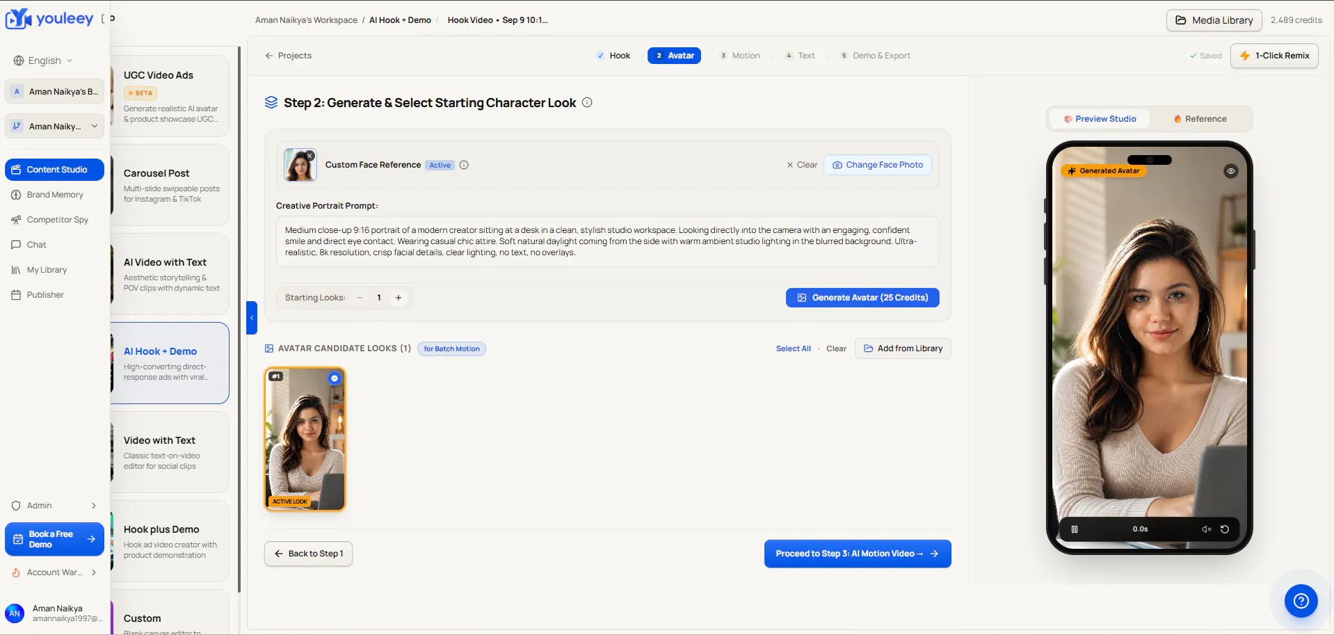The width and height of the screenshot is (1334, 635).
Task: Select the AI Video with Text card
Action: pos(170,274)
